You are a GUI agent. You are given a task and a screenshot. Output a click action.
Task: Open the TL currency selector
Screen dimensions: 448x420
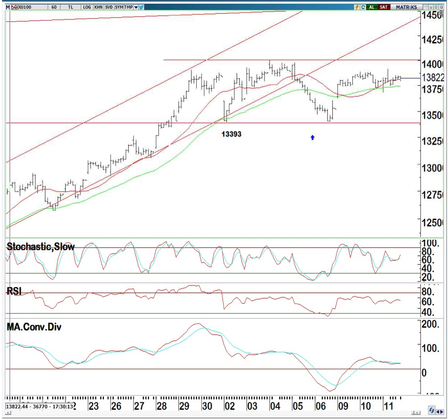(71, 7)
